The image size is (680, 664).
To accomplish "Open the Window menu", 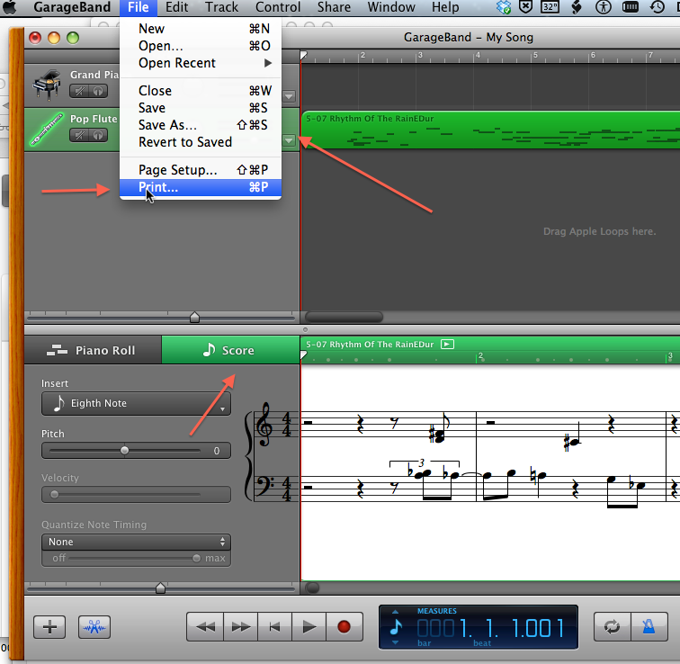I will click(x=391, y=7).
